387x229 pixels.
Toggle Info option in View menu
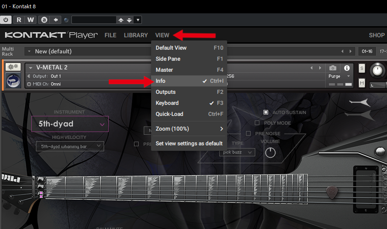pos(189,81)
